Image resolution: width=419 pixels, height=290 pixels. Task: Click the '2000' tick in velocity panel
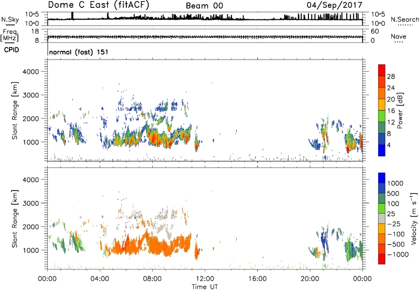(x=31, y=227)
